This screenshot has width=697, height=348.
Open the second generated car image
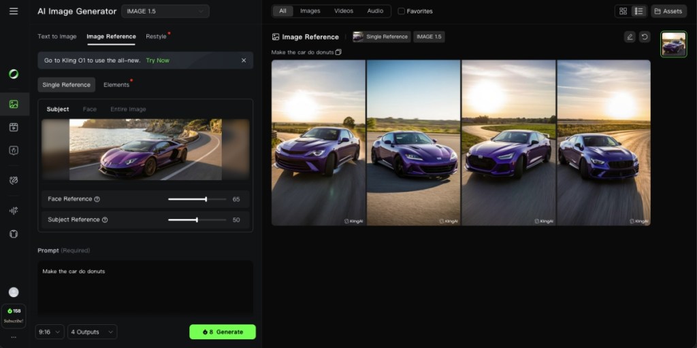click(413, 143)
